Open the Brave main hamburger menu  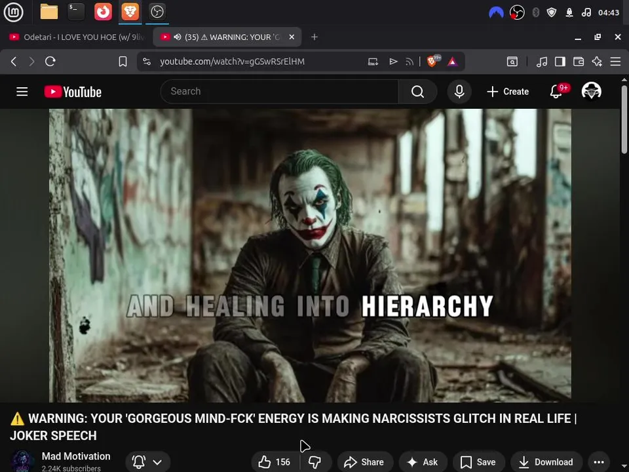pos(615,62)
